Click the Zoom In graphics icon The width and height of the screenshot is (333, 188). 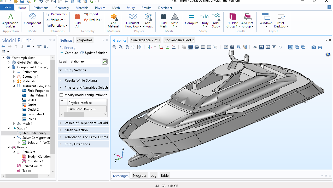point(114,47)
